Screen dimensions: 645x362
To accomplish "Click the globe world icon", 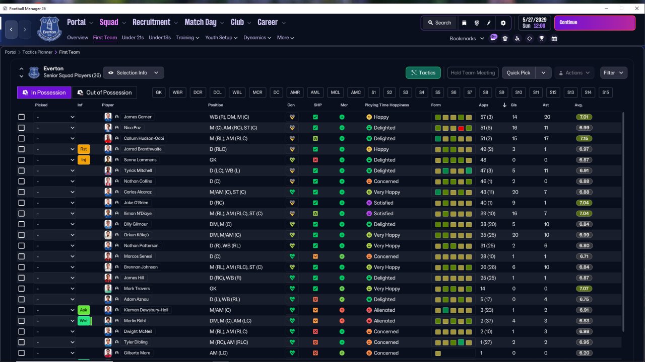I will tap(477, 23).
